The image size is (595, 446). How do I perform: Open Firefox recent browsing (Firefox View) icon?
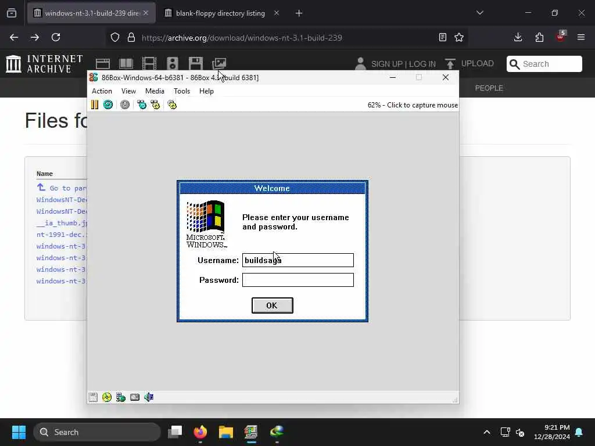[x=12, y=13]
